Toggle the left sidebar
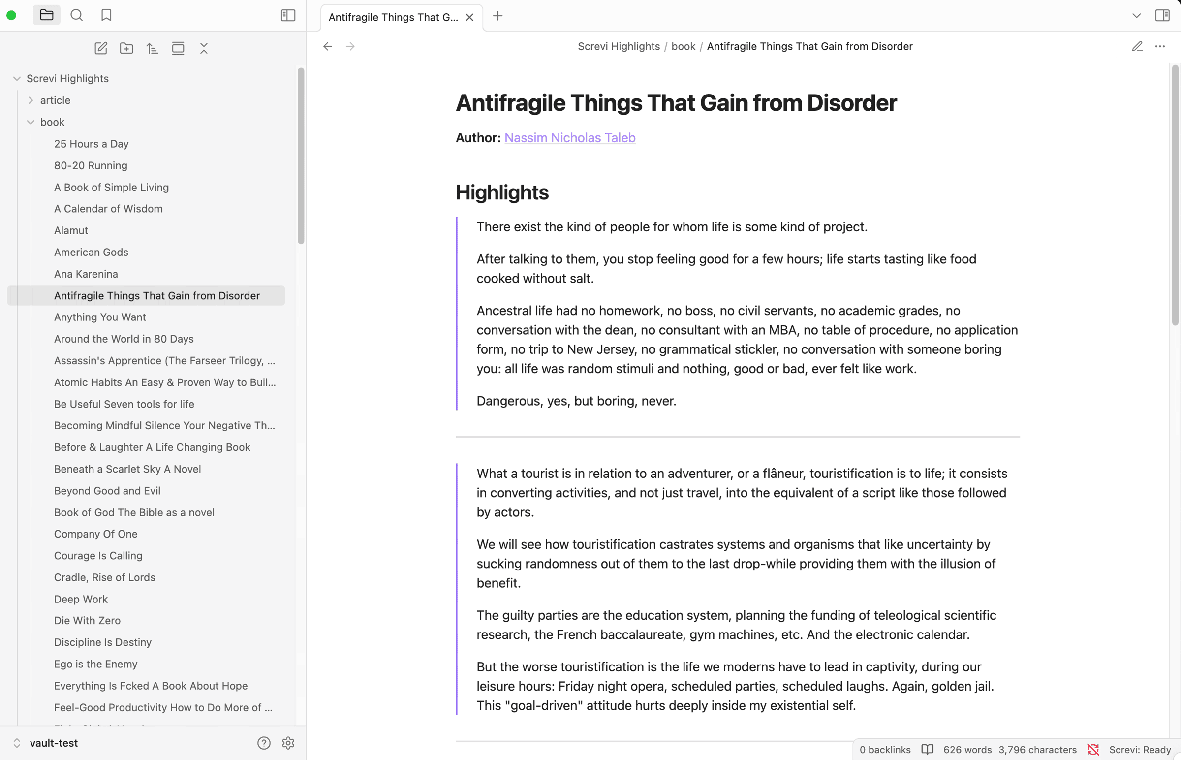Screen dimensions: 1181x760 coord(288,15)
